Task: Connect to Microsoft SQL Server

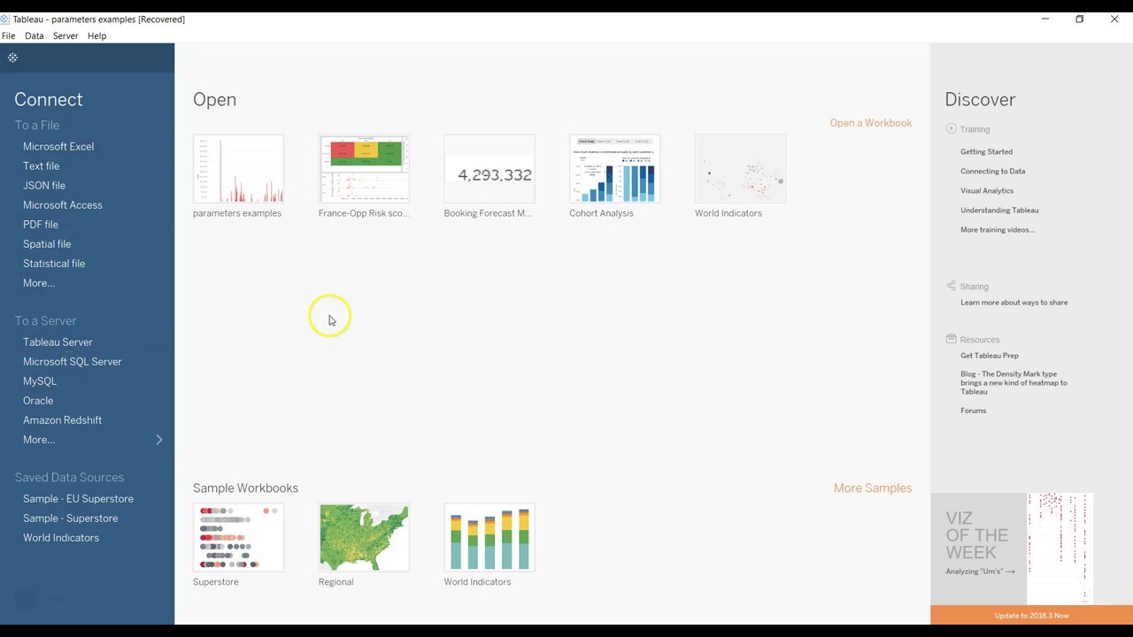Action: point(73,362)
